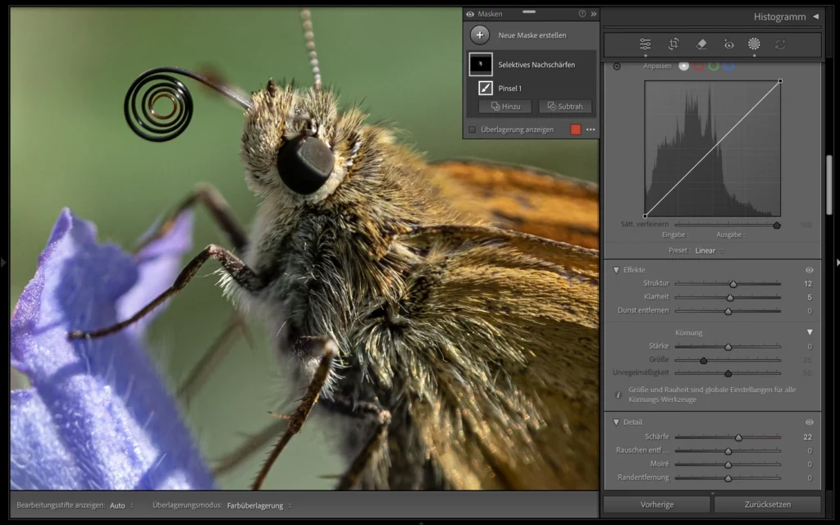The width and height of the screenshot is (840, 525).
Task: Click the Hinzu button
Action: coord(504,107)
